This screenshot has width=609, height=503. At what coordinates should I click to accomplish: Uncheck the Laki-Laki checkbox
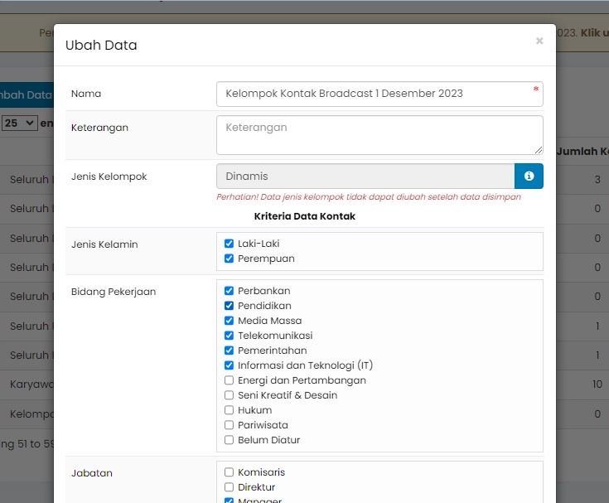(x=230, y=244)
